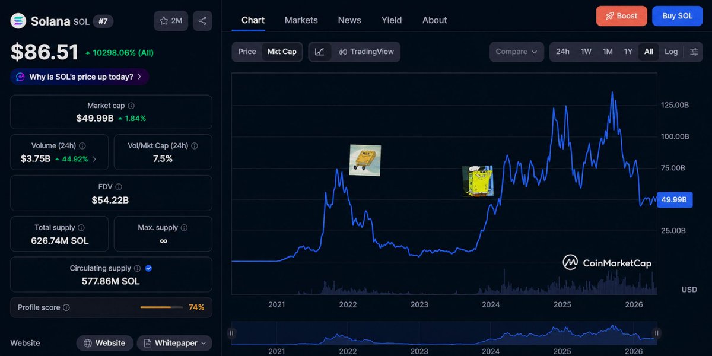Image resolution: width=712 pixels, height=356 pixels.
Task: Click Profile score info icon
Action: (66, 307)
